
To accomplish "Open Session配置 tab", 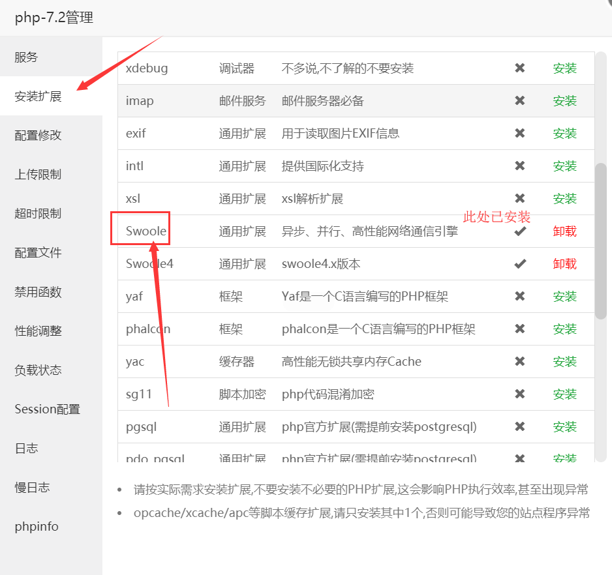I will click(x=51, y=409).
